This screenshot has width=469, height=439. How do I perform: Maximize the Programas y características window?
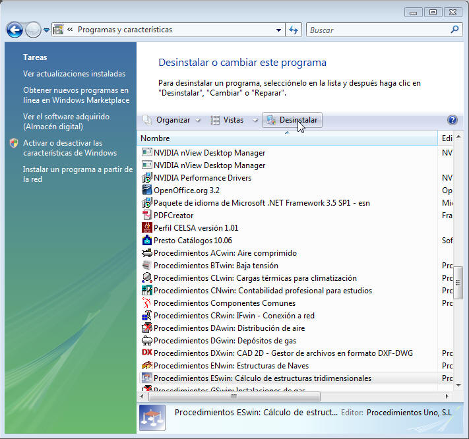tap(433, 13)
